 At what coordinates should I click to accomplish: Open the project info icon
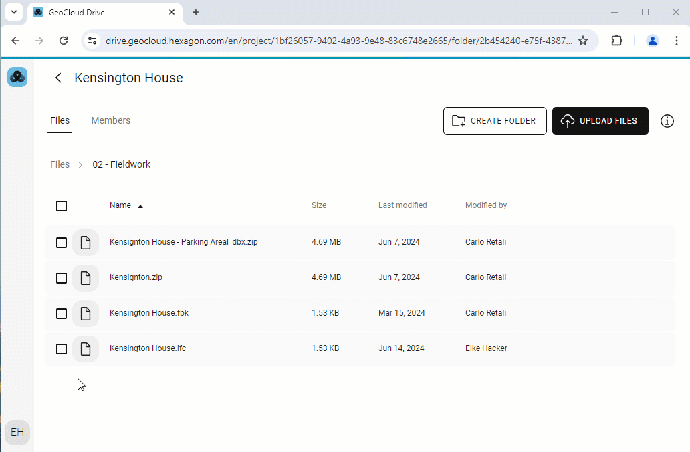[667, 121]
